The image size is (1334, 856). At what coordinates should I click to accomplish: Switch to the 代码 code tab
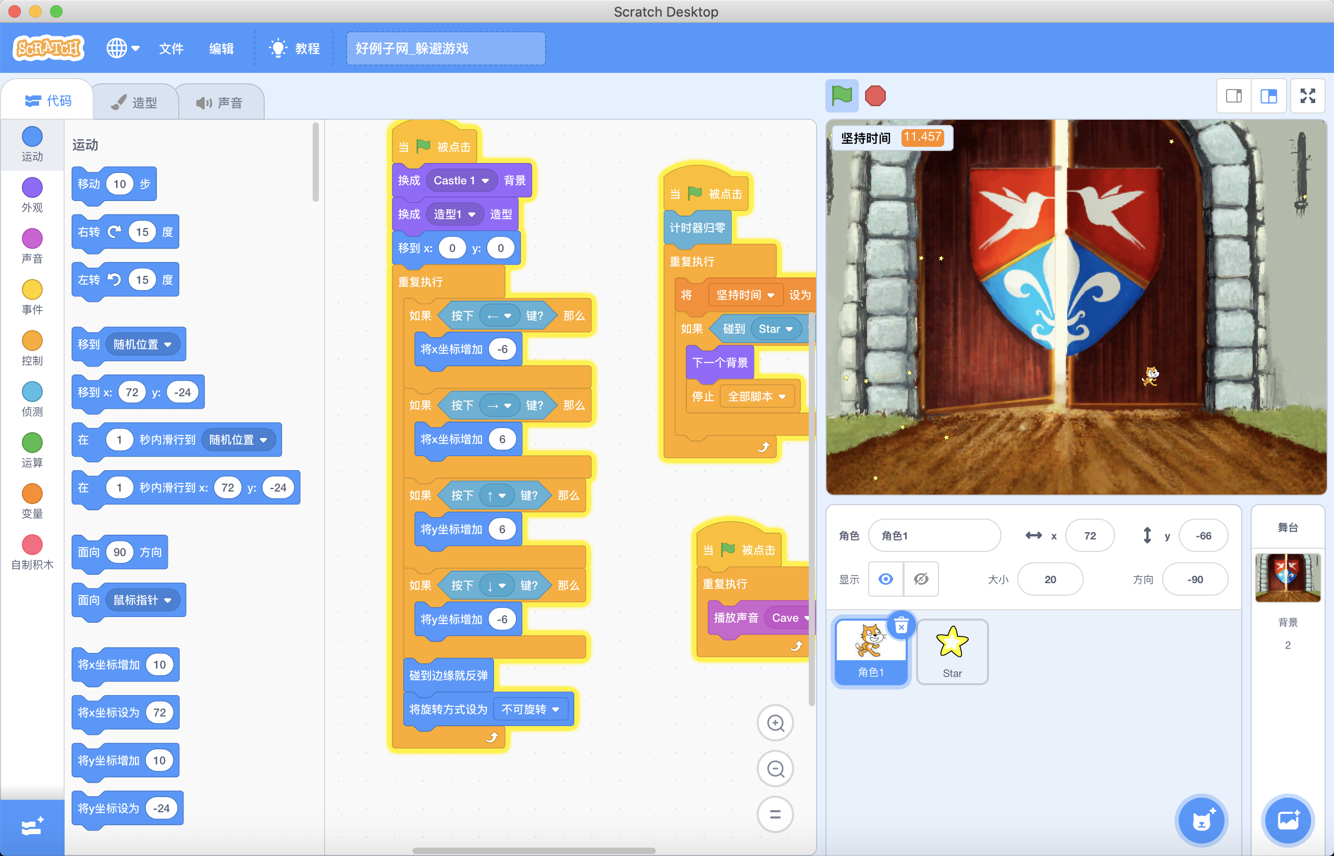tap(48, 100)
